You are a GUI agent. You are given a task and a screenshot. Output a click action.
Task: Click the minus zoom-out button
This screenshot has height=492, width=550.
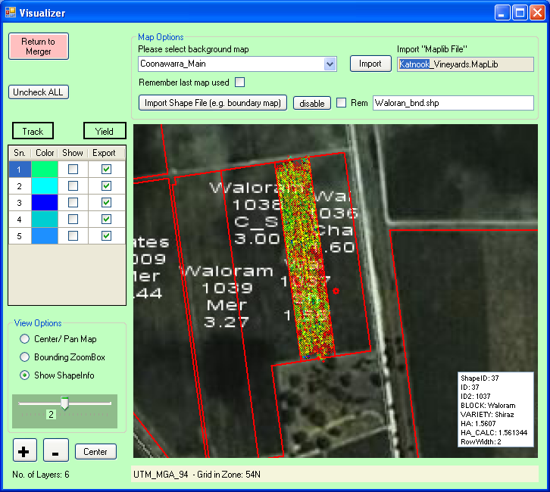pos(56,451)
